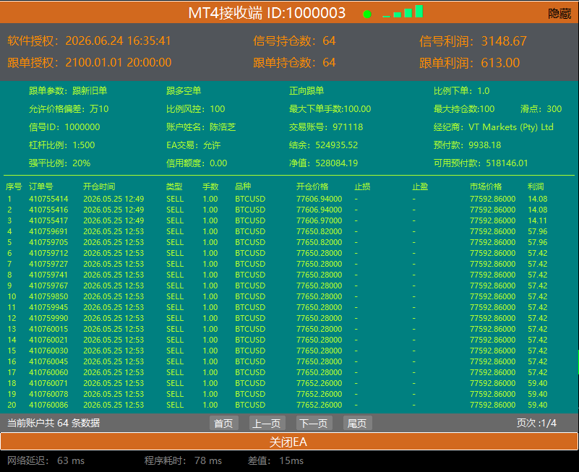
Task: Click the 订单号 column header
Action: coord(40,186)
